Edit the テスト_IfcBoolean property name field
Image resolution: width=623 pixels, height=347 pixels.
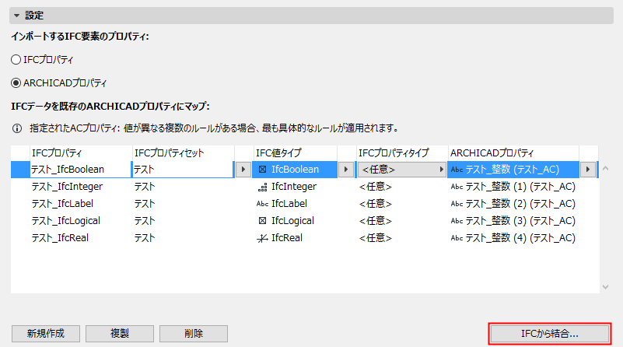(81, 170)
